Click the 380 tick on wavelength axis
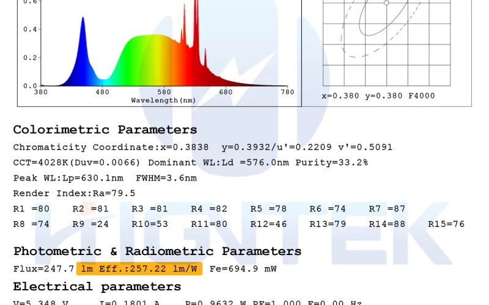The image size is (489, 305). click(x=40, y=92)
